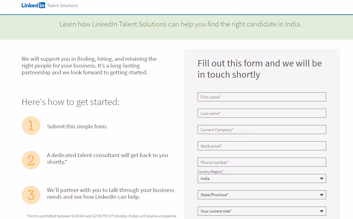Click the step 2 numbered circle

(x=31, y=160)
